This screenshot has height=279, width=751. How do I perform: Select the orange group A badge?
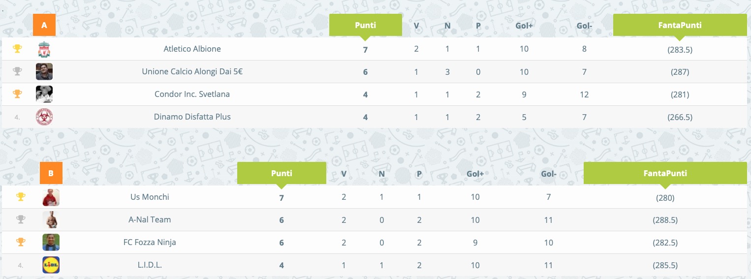click(x=44, y=25)
